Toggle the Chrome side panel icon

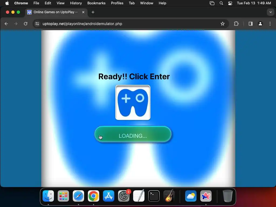250,24
